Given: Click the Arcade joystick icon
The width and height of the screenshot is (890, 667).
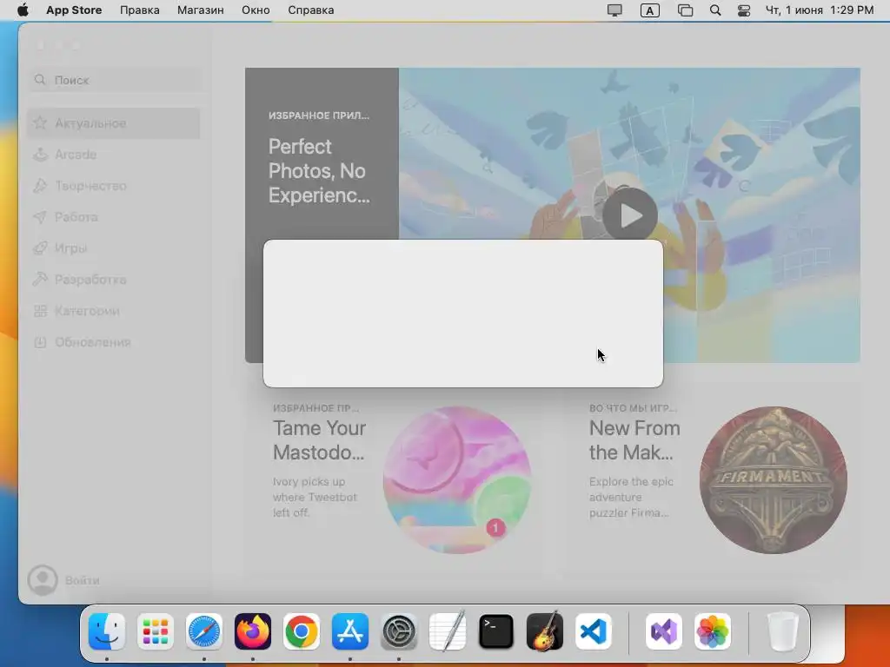Looking at the screenshot, I should click(x=40, y=155).
